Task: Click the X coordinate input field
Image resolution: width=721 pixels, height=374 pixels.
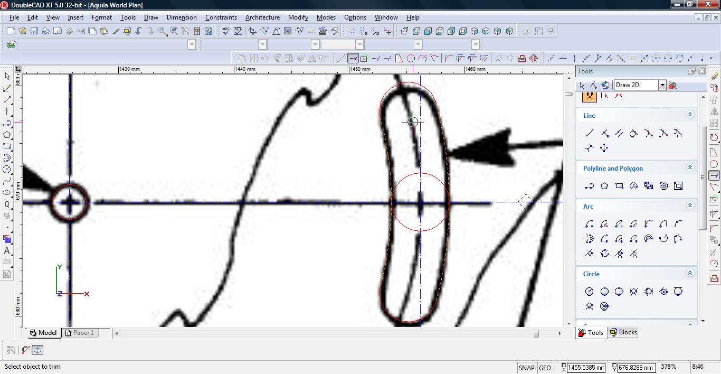Action: pyautogui.click(x=585, y=368)
